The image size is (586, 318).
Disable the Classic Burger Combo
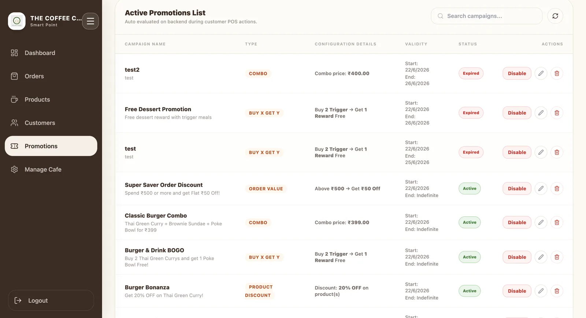(x=517, y=222)
